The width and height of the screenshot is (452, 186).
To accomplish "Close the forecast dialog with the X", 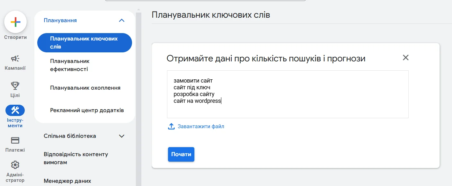I will (x=405, y=58).
